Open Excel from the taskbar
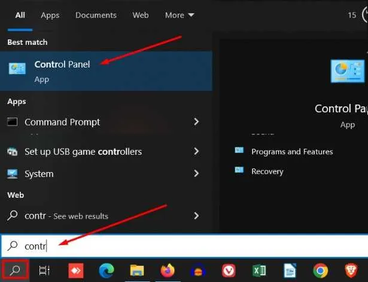Viewport: 368px width, 282px height. (259, 270)
